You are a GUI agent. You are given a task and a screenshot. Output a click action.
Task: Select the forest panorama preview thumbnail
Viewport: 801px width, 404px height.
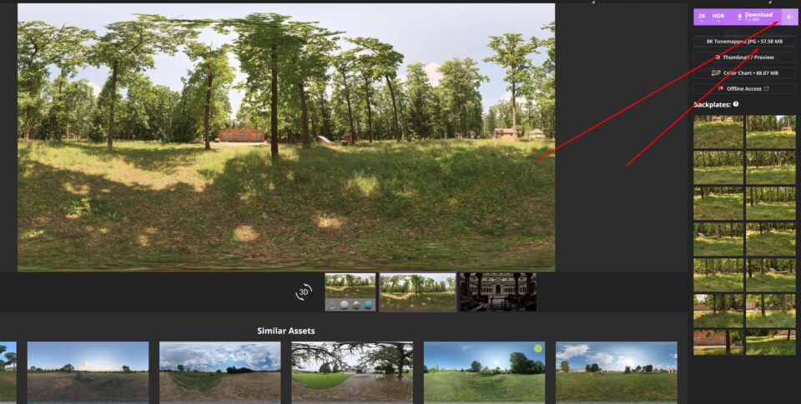coord(417,292)
